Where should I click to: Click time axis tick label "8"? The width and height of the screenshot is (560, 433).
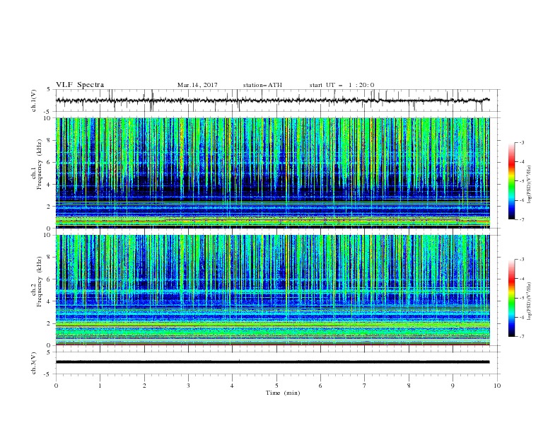pos(409,386)
